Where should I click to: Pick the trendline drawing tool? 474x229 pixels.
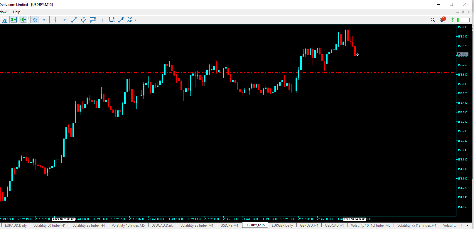[x=74, y=20]
